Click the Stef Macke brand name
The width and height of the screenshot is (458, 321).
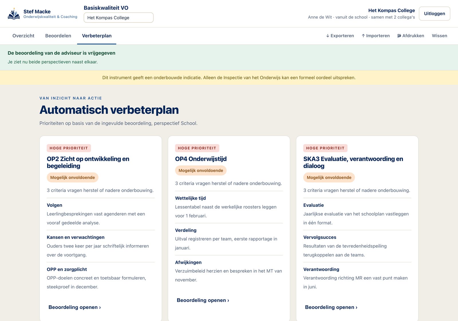[x=37, y=11]
